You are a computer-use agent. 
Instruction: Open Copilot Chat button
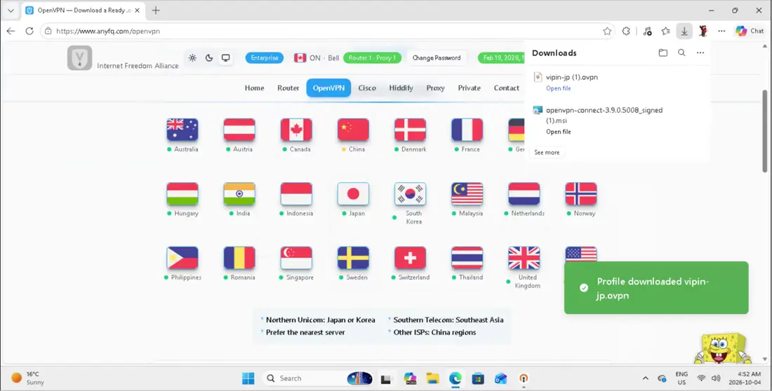click(x=750, y=31)
